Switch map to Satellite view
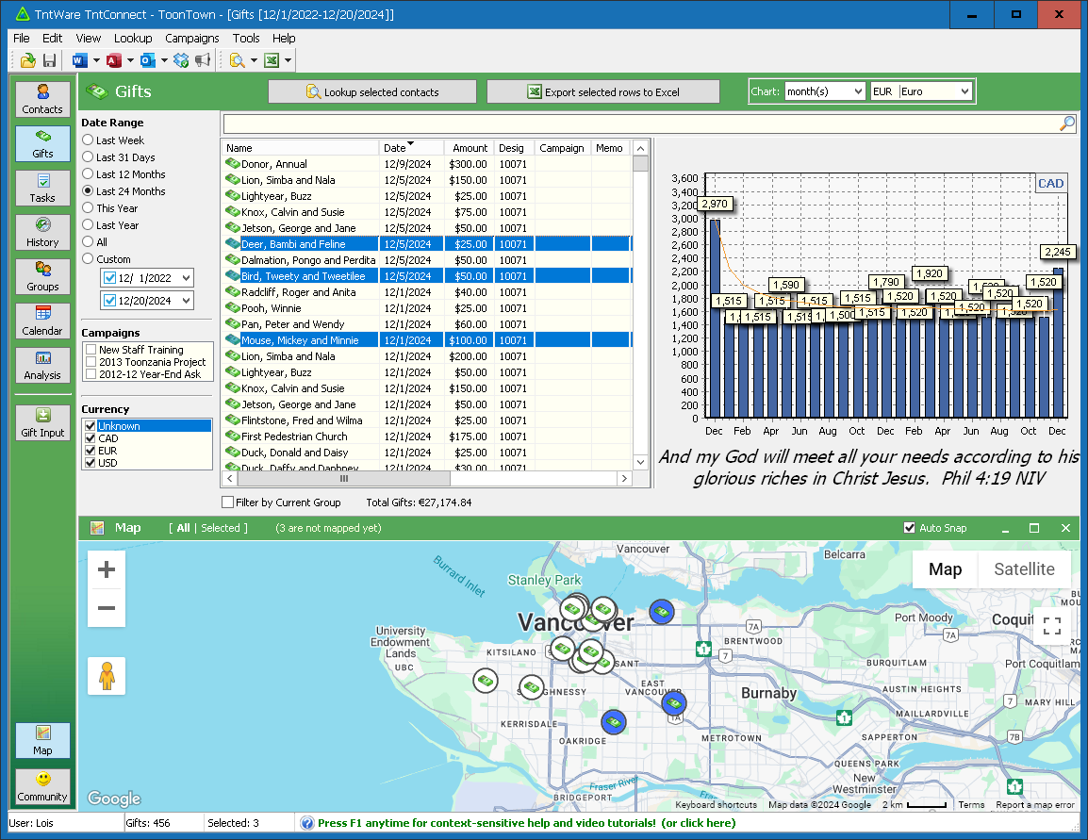Viewport: 1088px width, 840px height. 1024,569
